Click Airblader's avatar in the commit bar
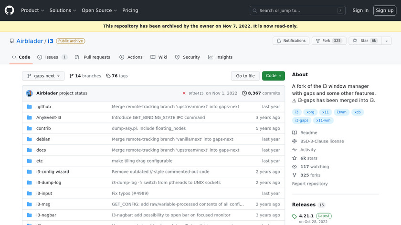 30,93
